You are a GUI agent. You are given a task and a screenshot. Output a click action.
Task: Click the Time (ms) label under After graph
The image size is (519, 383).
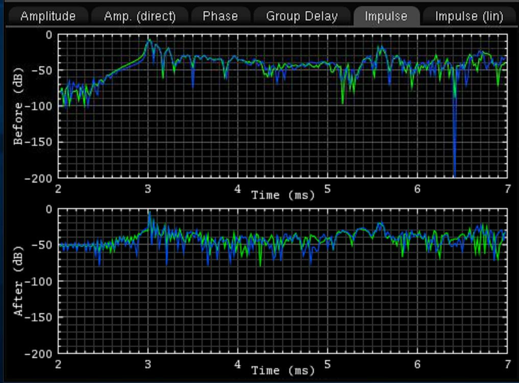(x=283, y=370)
